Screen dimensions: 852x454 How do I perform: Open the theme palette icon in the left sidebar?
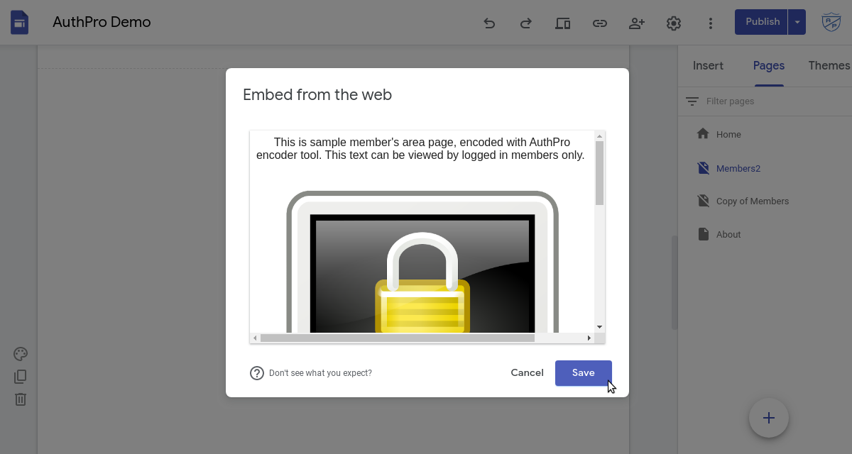tap(21, 354)
